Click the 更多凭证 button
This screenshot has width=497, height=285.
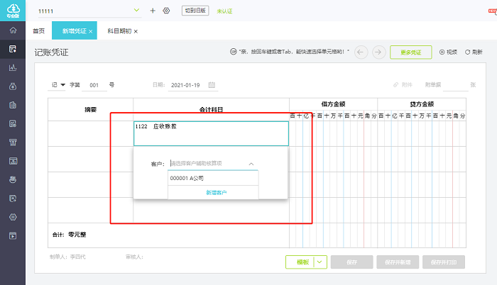pyautogui.click(x=411, y=52)
